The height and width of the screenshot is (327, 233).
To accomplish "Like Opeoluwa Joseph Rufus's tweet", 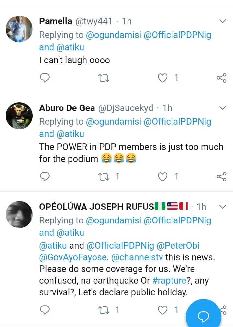I will pyautogui.click(x=162, y=310).
